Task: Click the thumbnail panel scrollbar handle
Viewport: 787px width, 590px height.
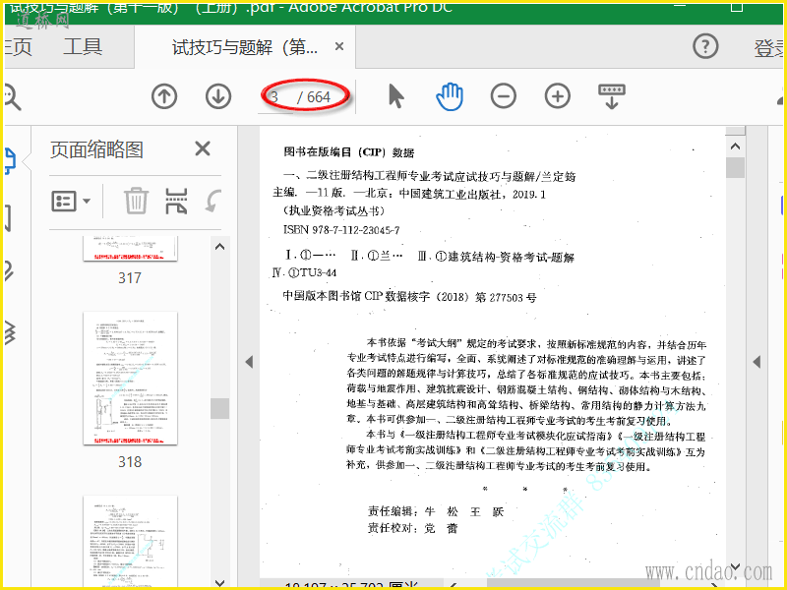Action: [x=219, y=408]
